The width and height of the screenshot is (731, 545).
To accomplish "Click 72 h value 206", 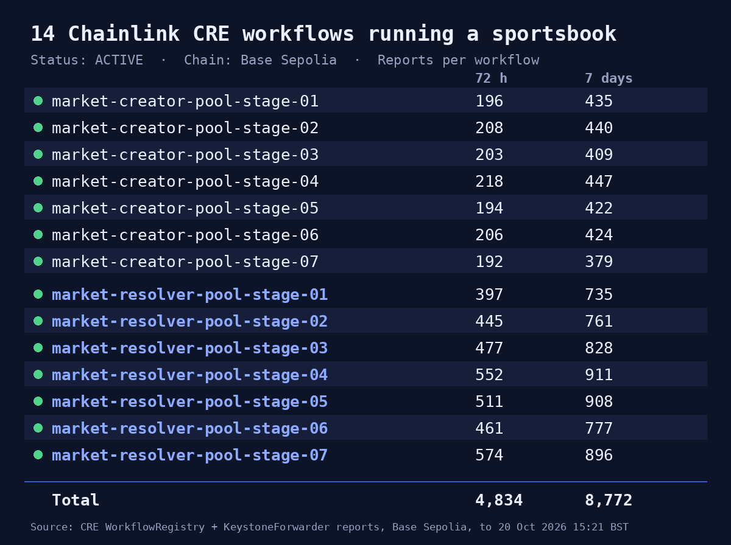I will 489,235.
